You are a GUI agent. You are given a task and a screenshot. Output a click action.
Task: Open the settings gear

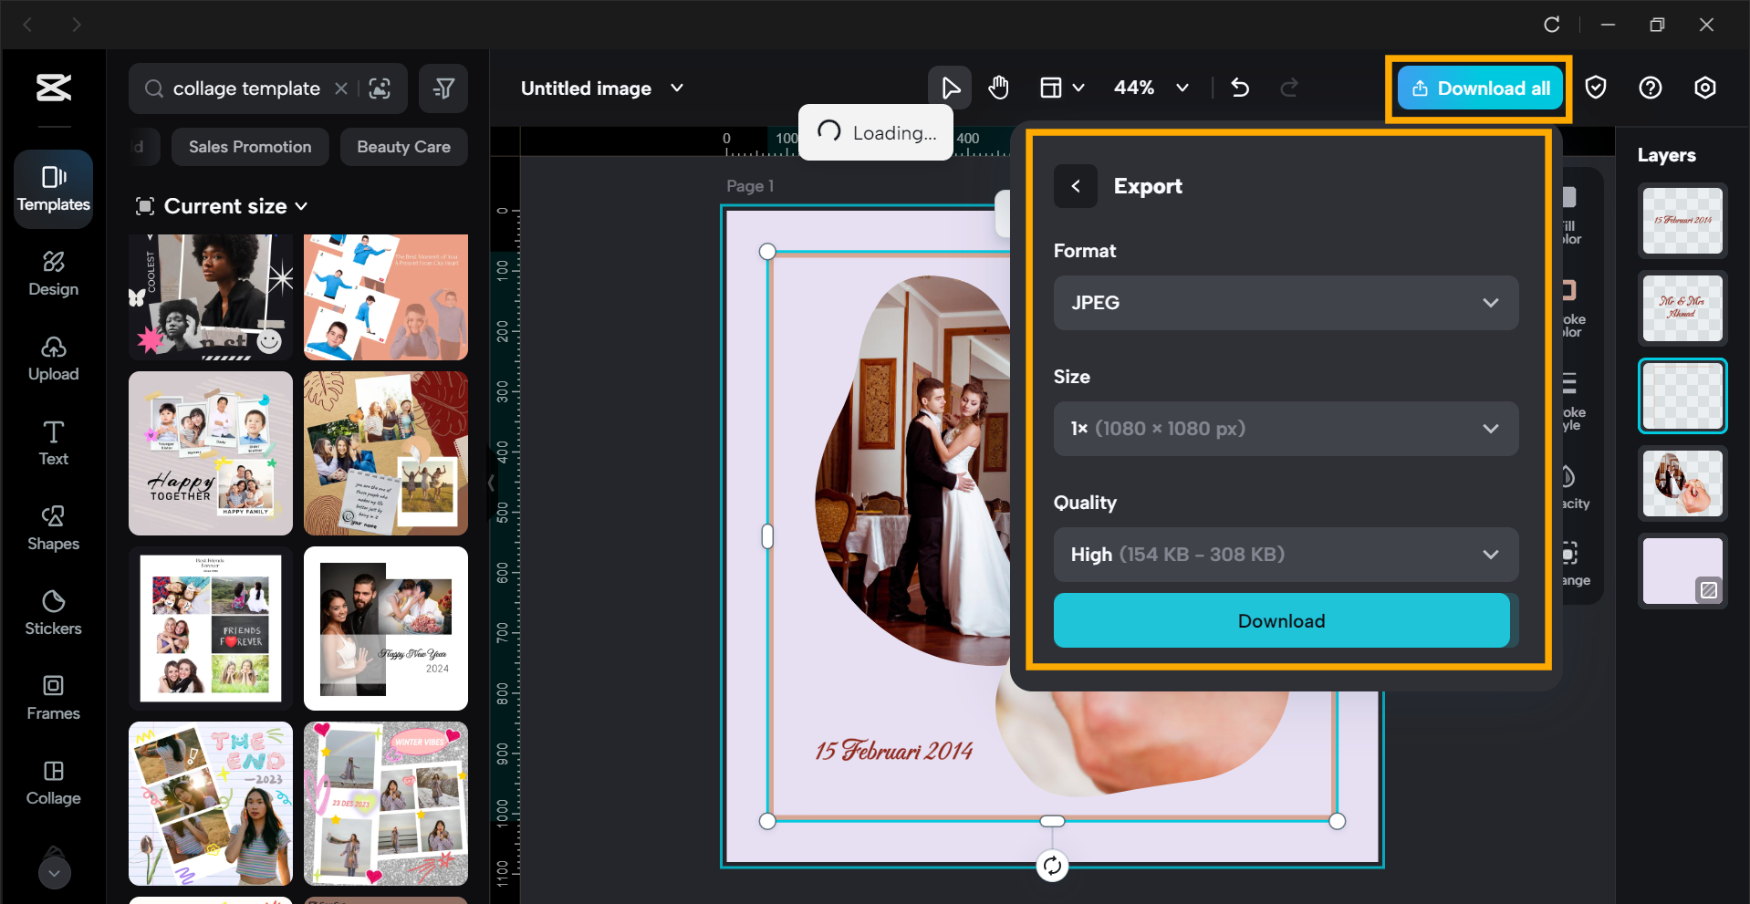click(1704, 88)
